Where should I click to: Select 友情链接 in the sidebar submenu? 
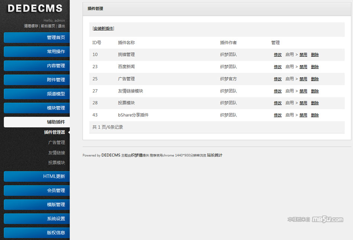[56, 153]
